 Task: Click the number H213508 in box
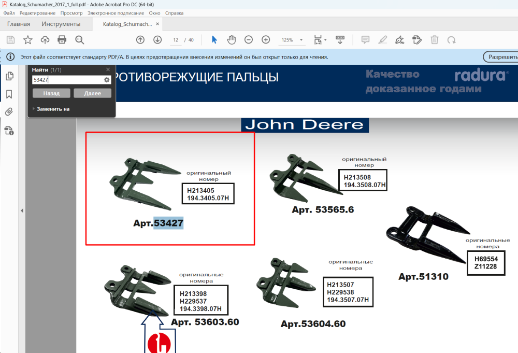coord(357,177)
